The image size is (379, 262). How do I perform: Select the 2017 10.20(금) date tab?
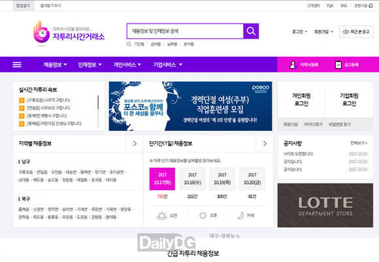(x=252, y=178)
